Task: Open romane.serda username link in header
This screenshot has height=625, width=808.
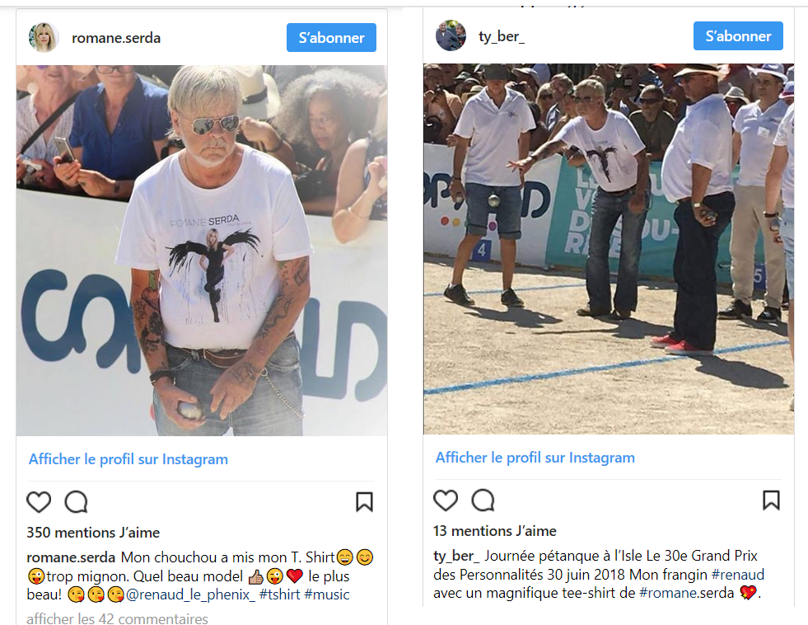Action: pyautogui.click(x=116, y=38)
